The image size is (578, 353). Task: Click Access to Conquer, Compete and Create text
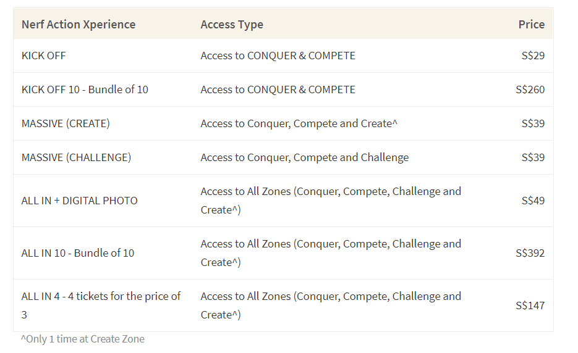click(299, 123)
